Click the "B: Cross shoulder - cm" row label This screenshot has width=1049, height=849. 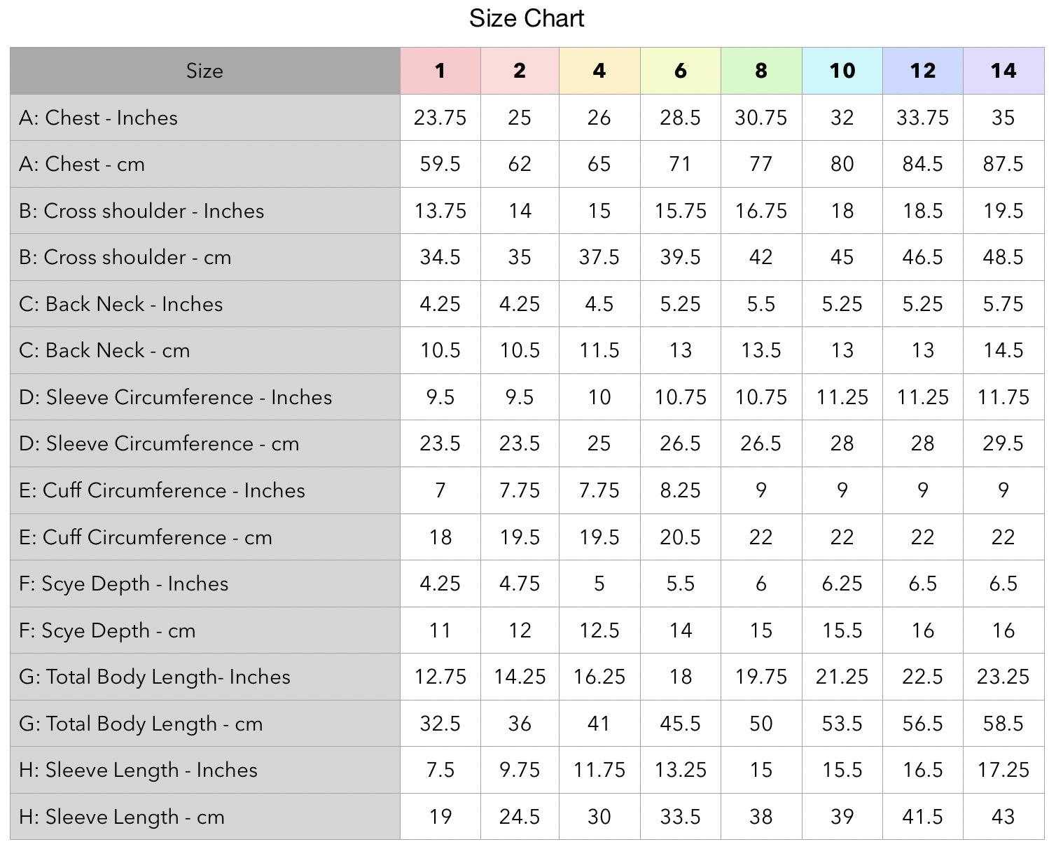tap(125, 257)
